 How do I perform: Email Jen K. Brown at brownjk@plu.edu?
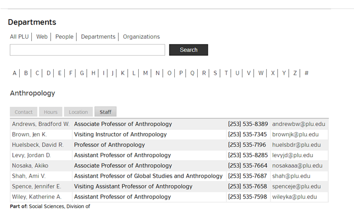(x=296, y=134)
